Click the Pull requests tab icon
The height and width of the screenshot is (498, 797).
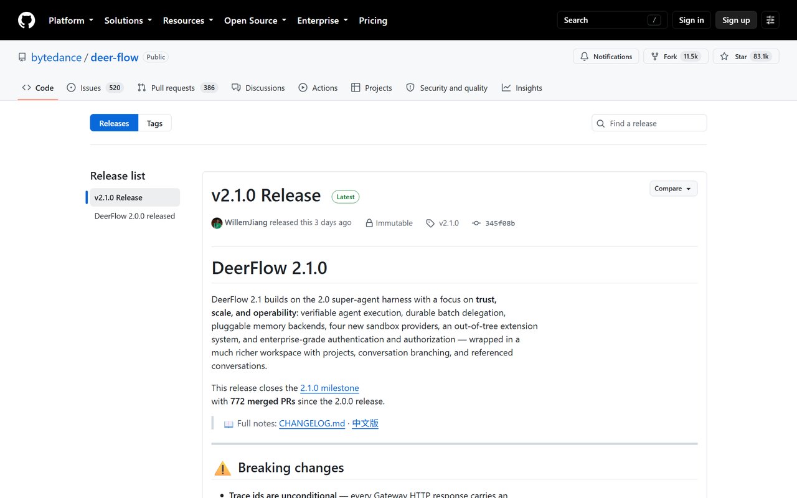tap(142, 88)
